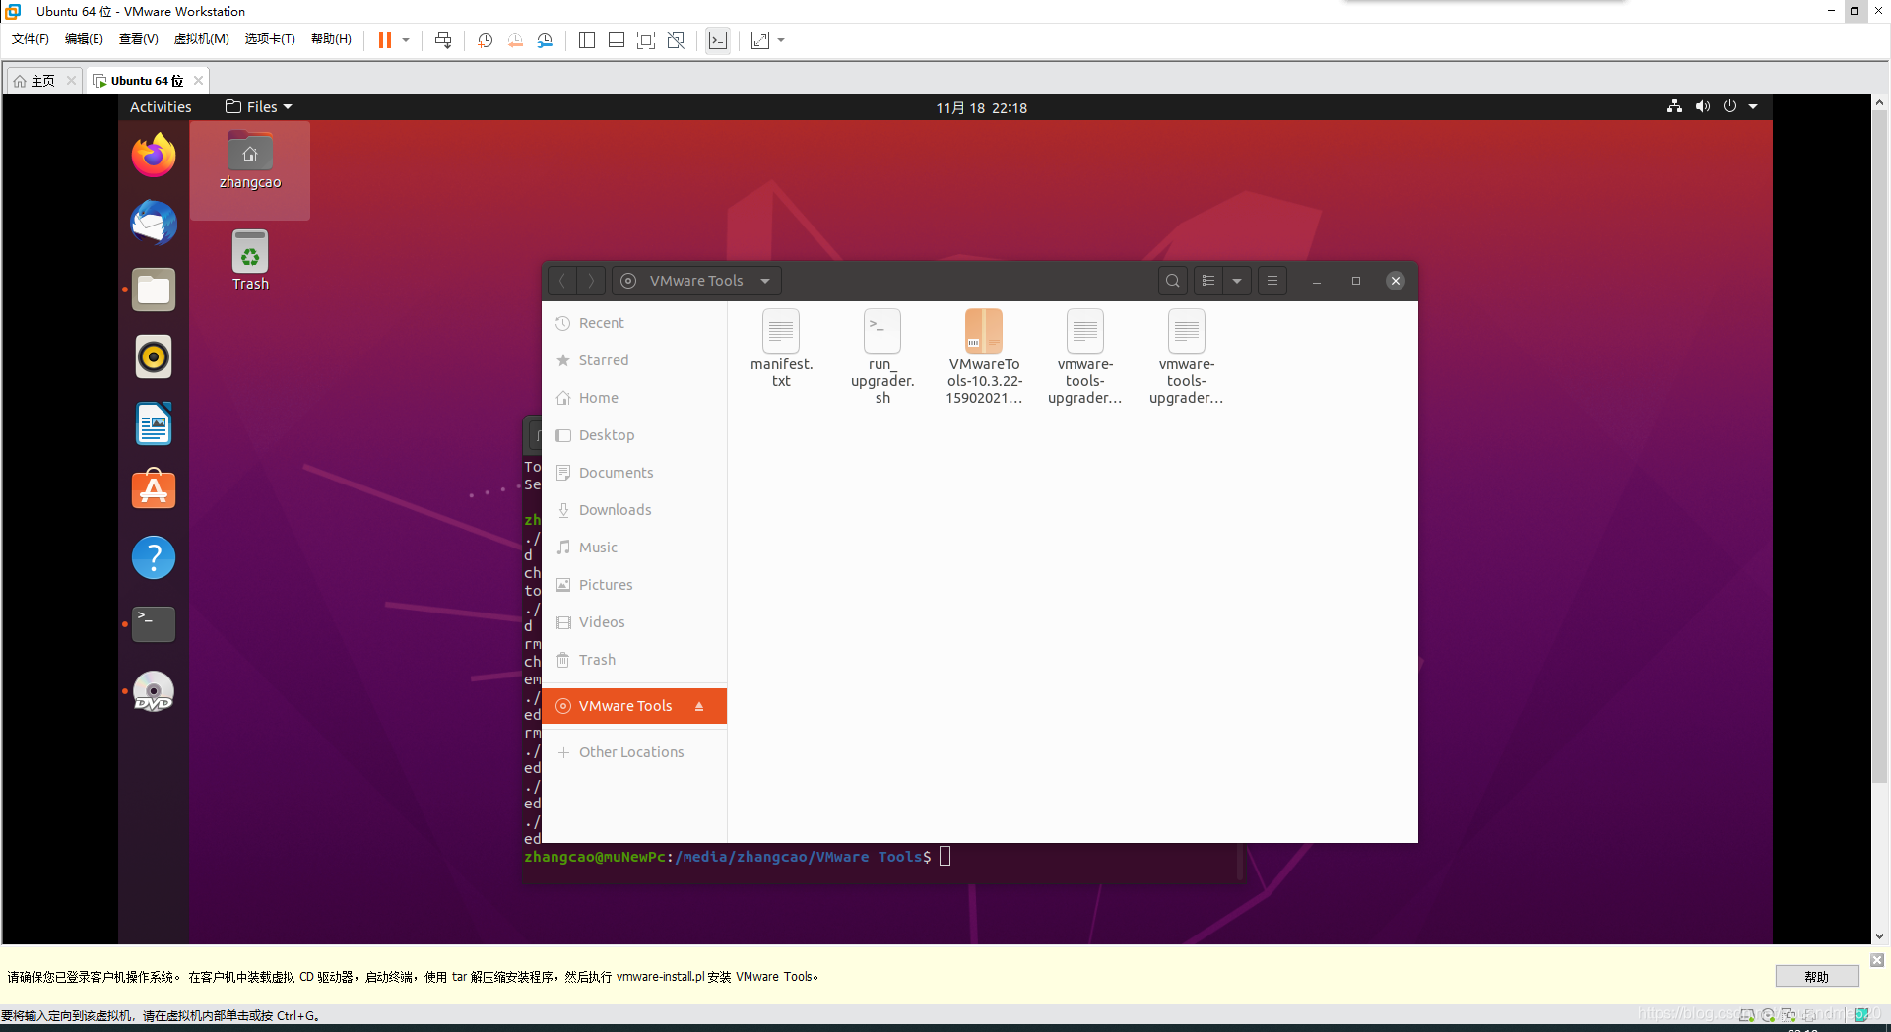Open Other Locations in Files sidebar

click(x=634, y=752)
